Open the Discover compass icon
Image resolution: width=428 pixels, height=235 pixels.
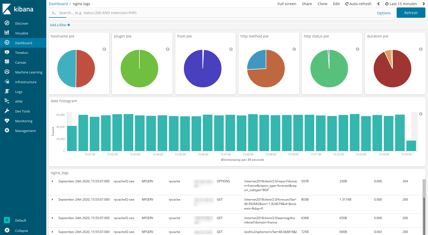pos(7,23)
